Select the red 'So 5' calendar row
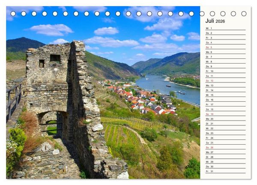The width and height of the screenshot is (257, 185). tap(226, 47)
